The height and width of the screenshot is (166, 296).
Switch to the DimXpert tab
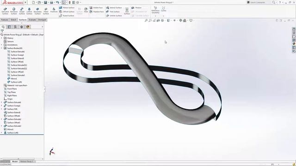pos(42,20)
